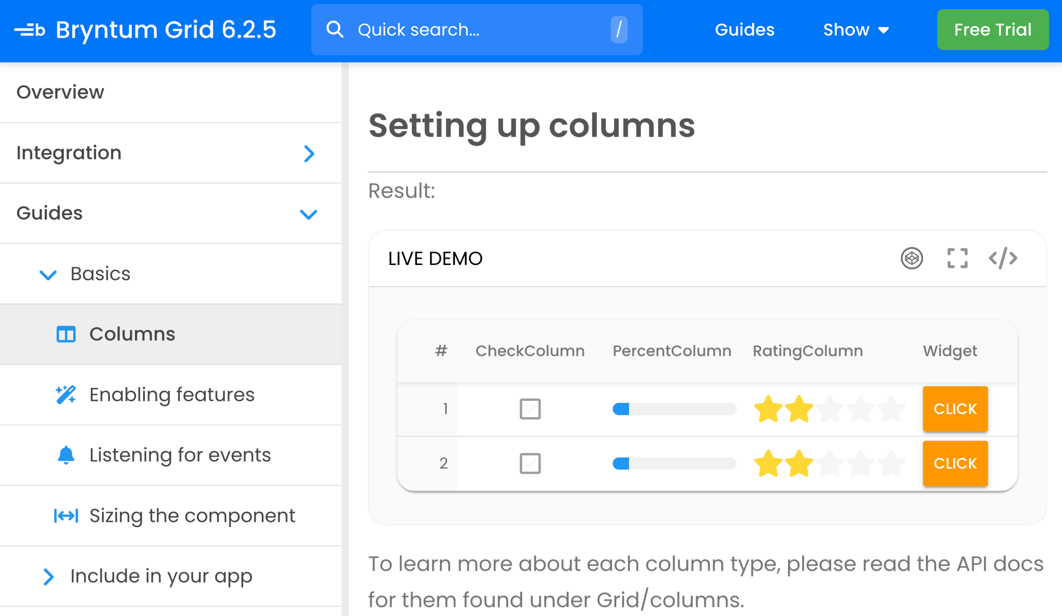Expand the Include in your app chevron
The width and height of the screenshot is (1062, 616).
[x=49, y=577]
